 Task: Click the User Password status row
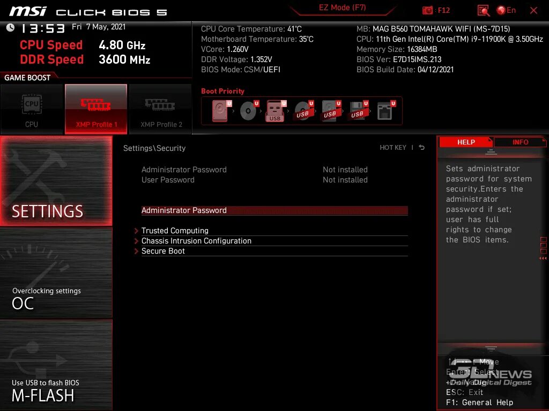[255, 180]
